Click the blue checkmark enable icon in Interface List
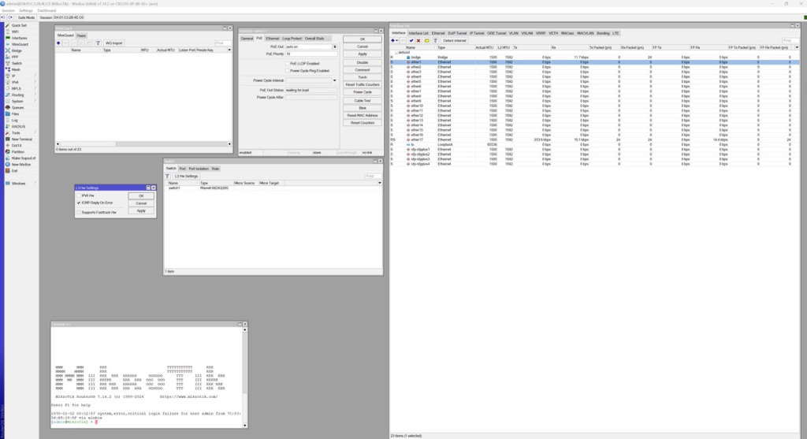The height and width of the screenshot is (439, 807). point(411,41)
